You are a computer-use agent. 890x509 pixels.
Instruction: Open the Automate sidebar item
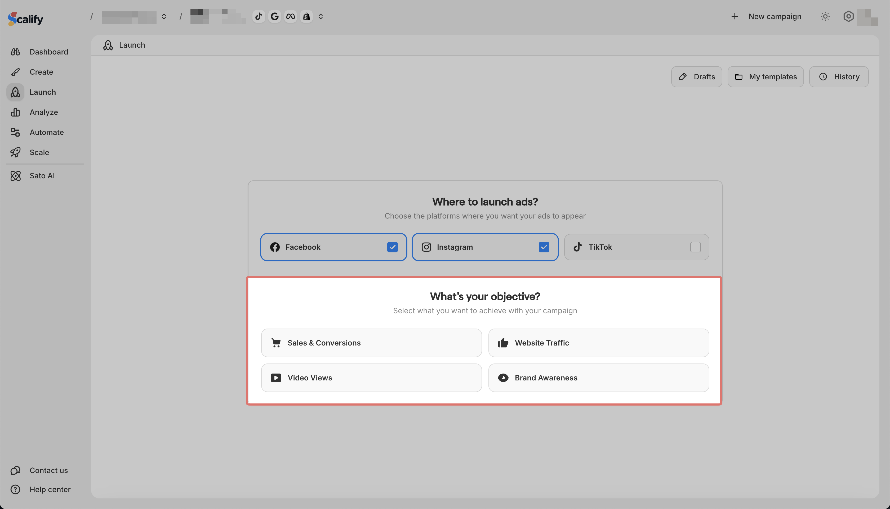tap(47, 133)
